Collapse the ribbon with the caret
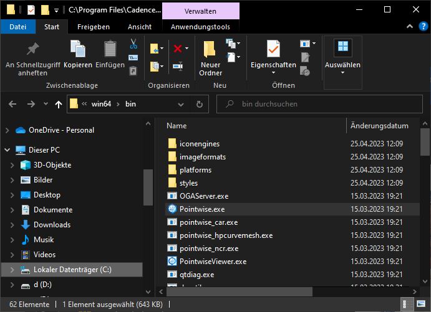 coord(410,26)
